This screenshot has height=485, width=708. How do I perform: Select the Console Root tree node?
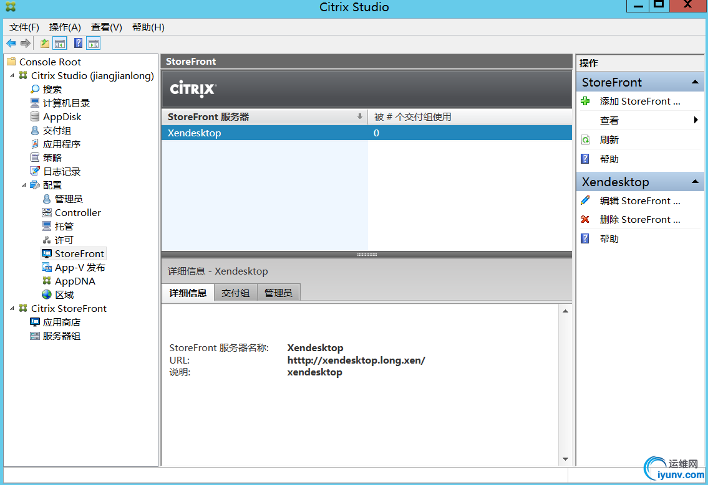pyautogui.click(x=50, y=62)
